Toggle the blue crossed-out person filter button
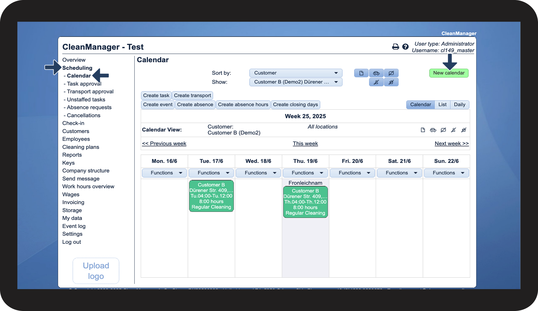 [x=376, y=82]
